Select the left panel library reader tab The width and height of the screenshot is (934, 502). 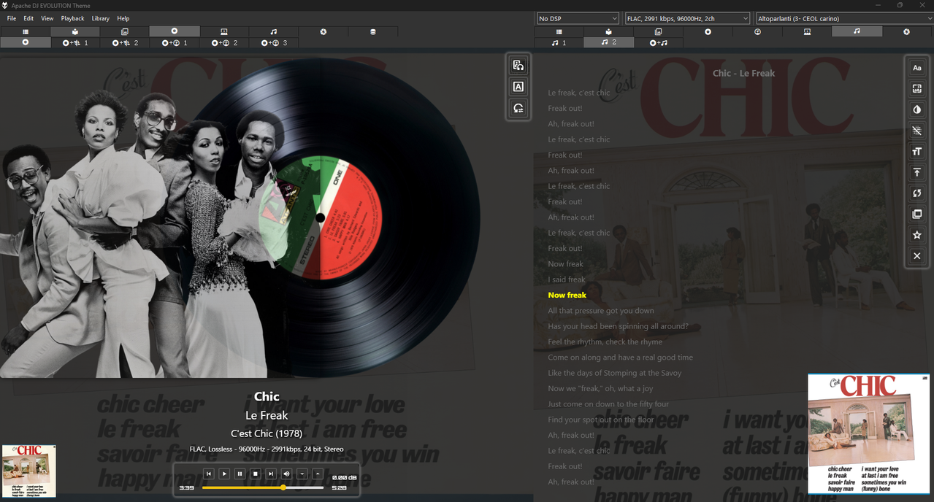coord(75,32)
